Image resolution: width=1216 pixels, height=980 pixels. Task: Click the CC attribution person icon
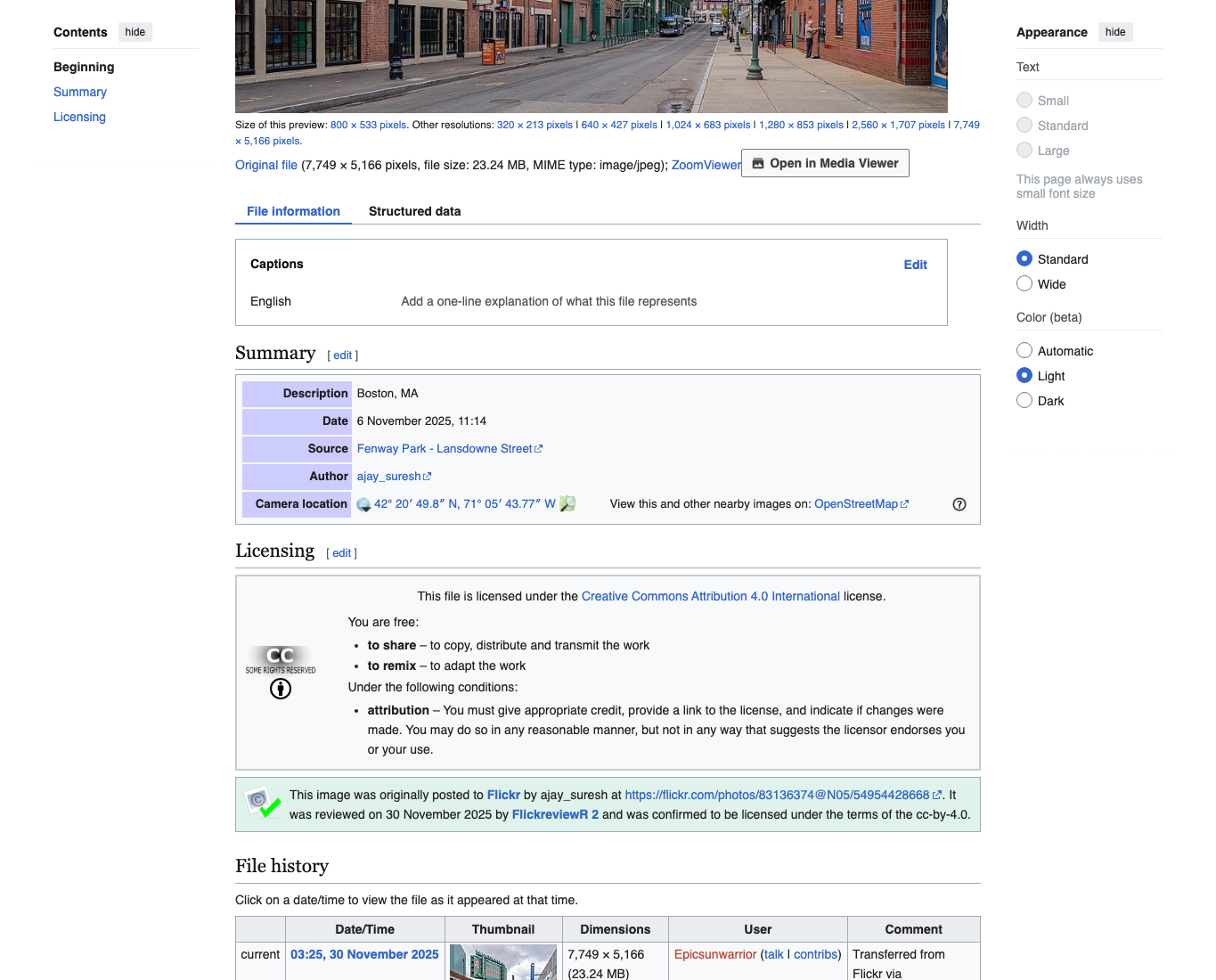pyautogui.click(x=281, y=689)
